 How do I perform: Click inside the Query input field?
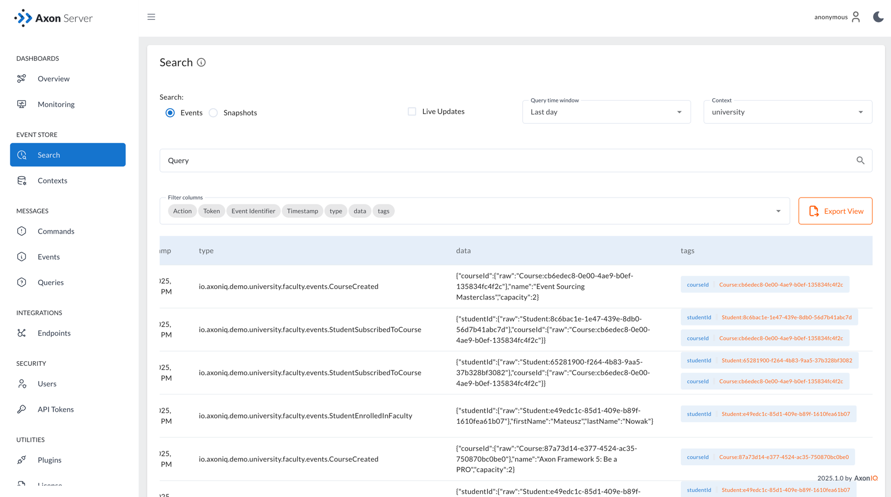click(x=366, y=160)
